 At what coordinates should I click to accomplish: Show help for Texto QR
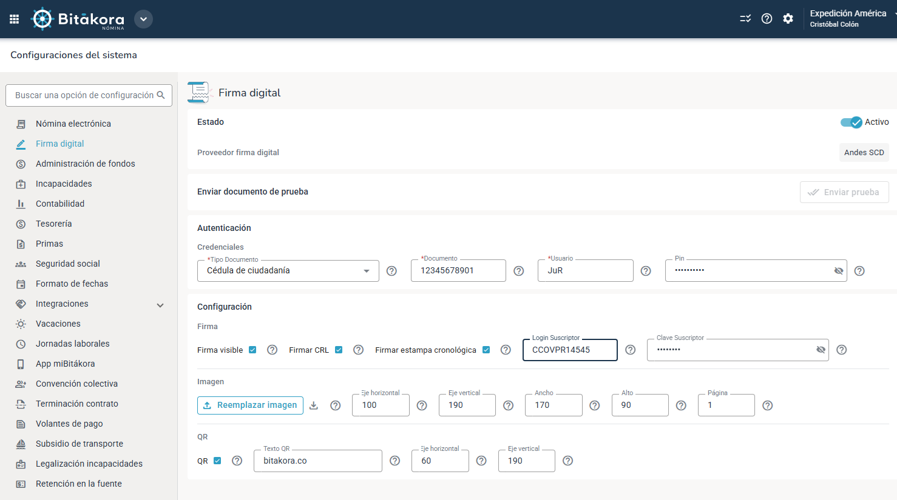(x=395, y=461)
